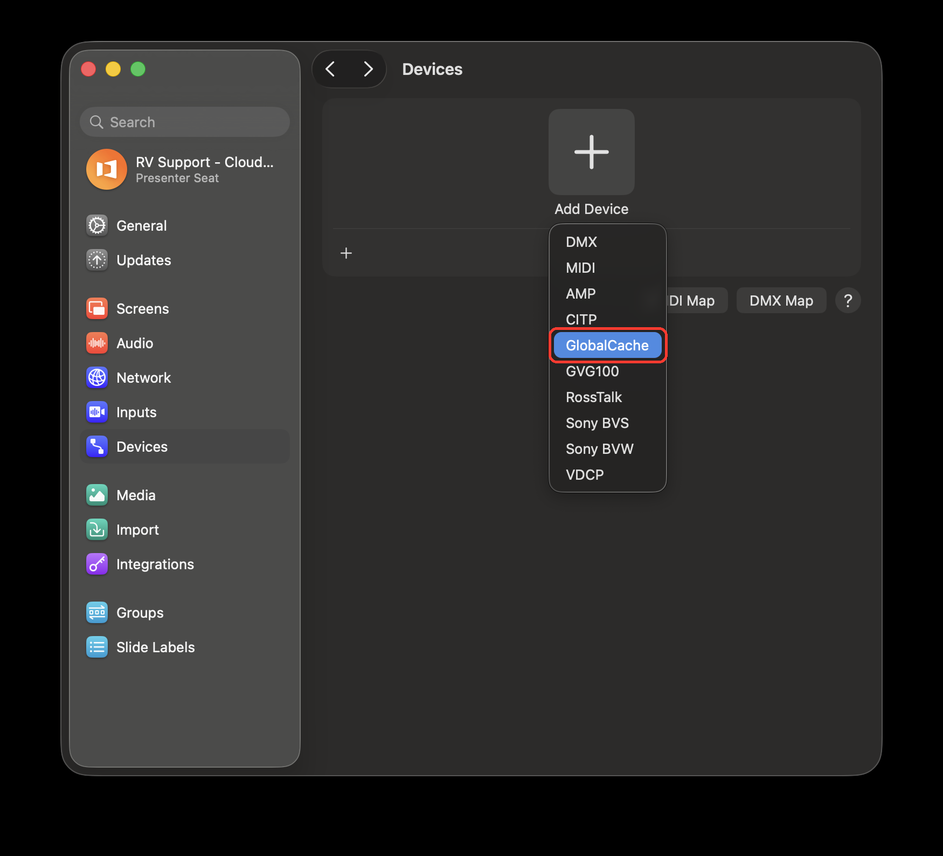Open General settings icon
Screen dimensions: 943x856
(x=97, y=225)
